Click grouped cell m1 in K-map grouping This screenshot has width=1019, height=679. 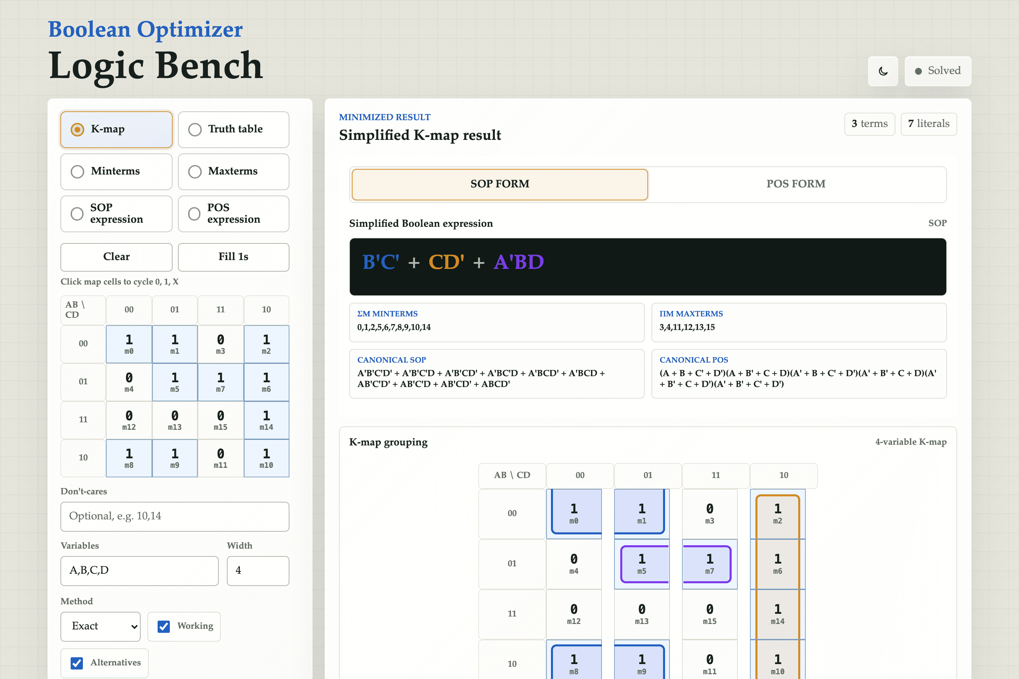pos(642,514)
